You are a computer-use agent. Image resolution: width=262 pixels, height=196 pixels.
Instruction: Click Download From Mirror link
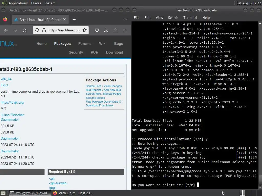[x=100, y=105]
